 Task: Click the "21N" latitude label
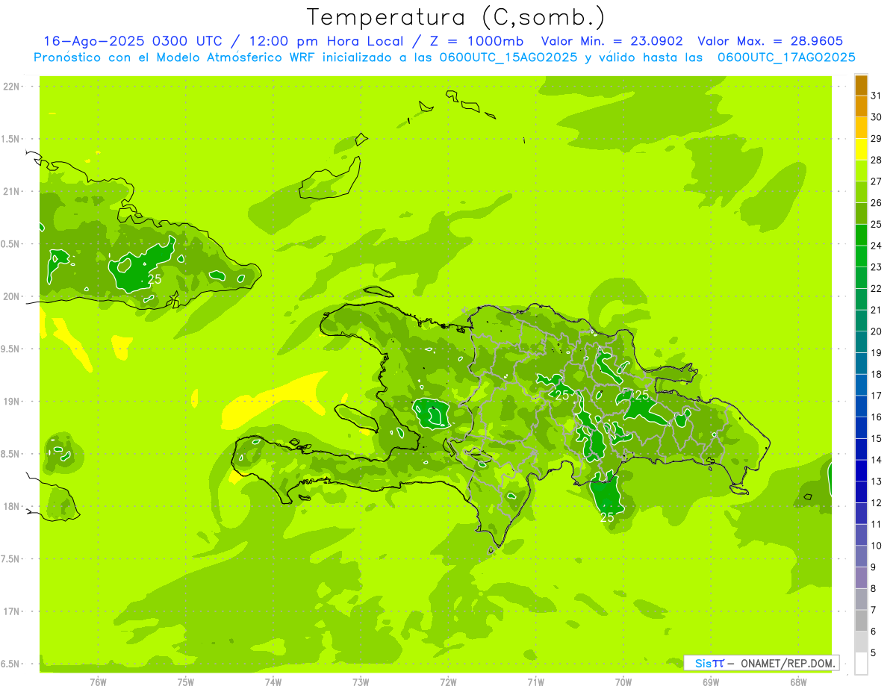pos(13,192)
